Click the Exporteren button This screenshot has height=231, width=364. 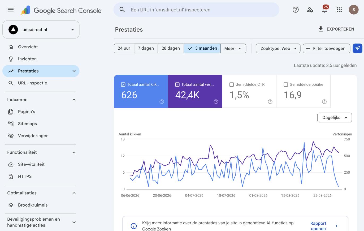tap(336, 29)
